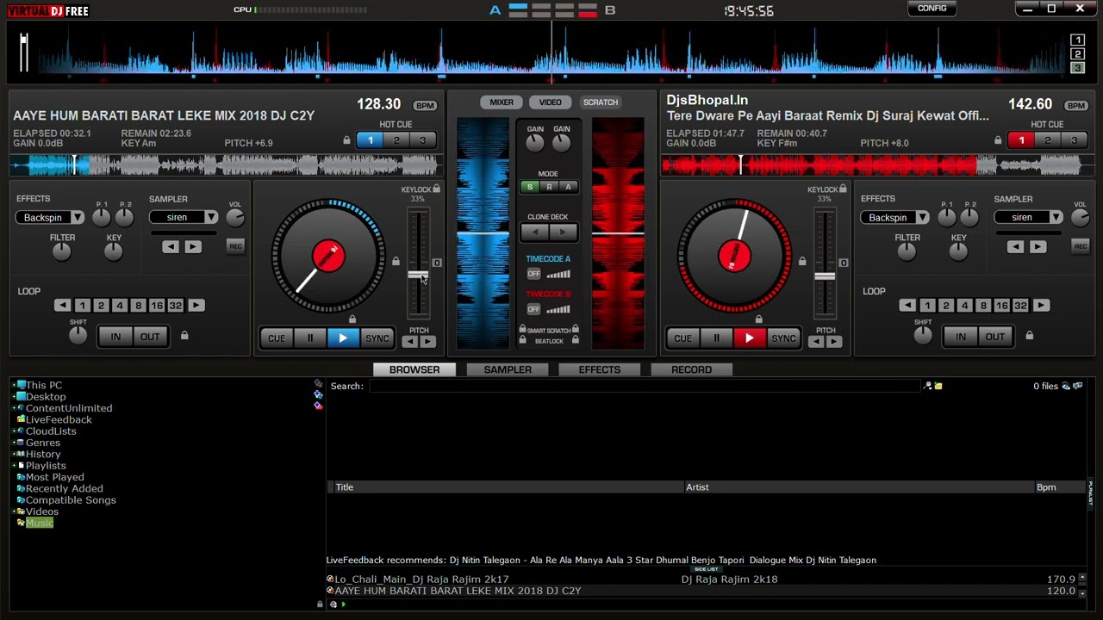Trigger right deck hot cue 3
The height and width of the screenshot is (620, 1103).
click(1074, 140)
